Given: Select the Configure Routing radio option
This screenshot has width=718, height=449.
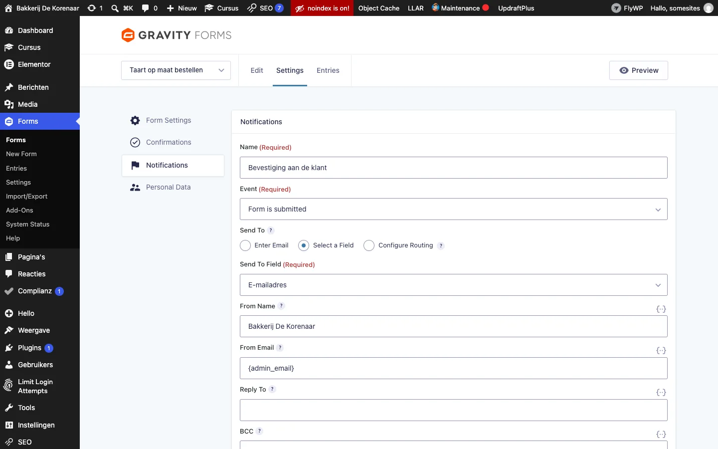Looking at the screenshot, I should (x=369, y=245).
